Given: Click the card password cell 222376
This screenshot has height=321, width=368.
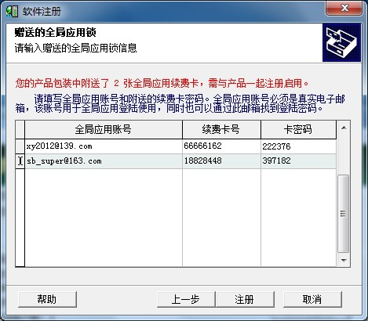Looking at the screenshot, I should pos(298,146).
